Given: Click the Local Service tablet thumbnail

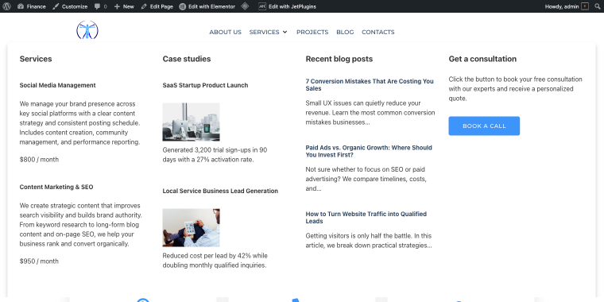Looking at the screenshot, I should pyautogui.click(x=191, y=227).
